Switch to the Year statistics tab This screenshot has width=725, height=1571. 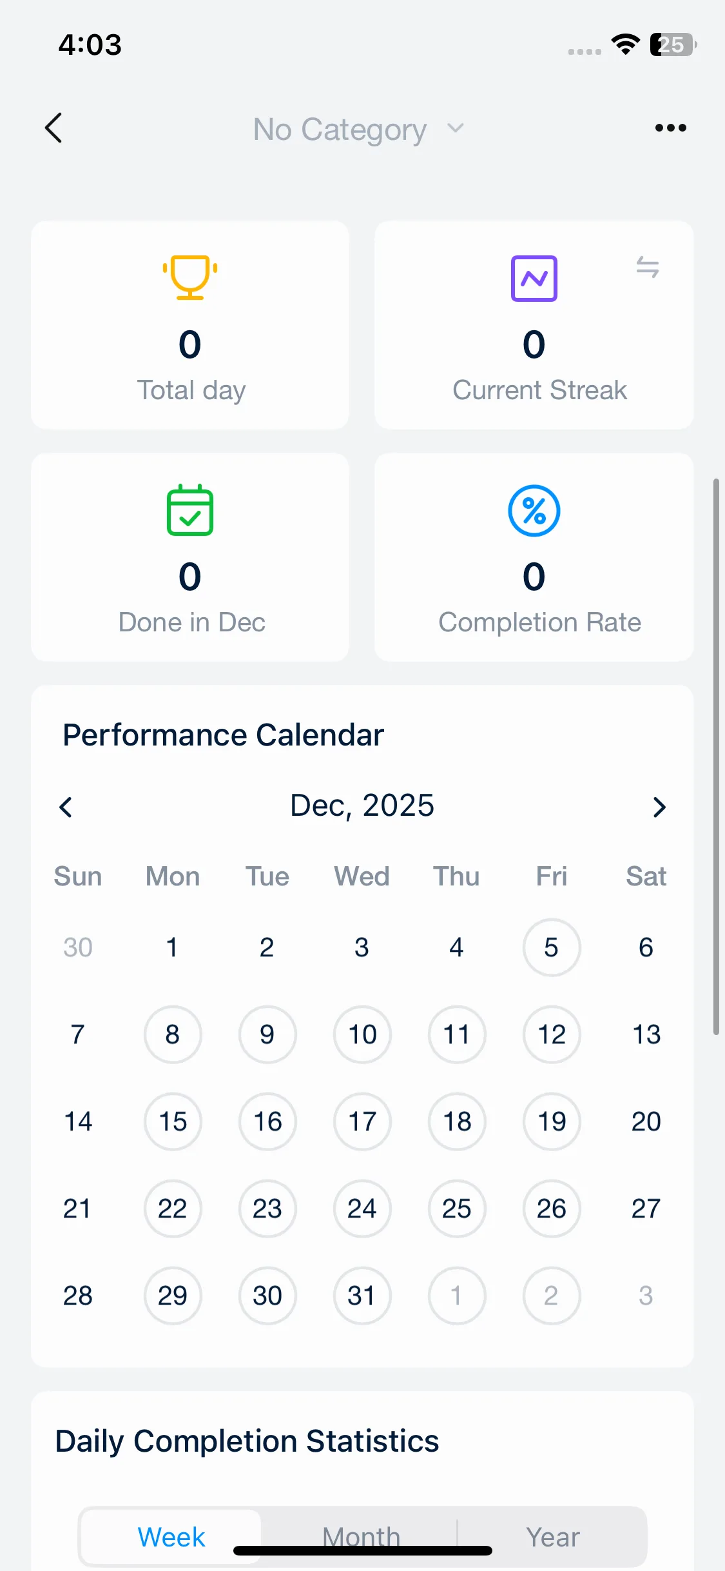click(x=552, y=1537)
